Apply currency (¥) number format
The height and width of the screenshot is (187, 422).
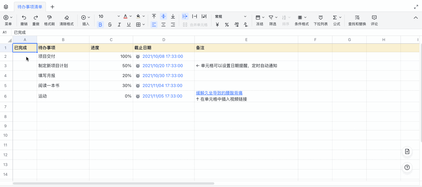[217, 25]
